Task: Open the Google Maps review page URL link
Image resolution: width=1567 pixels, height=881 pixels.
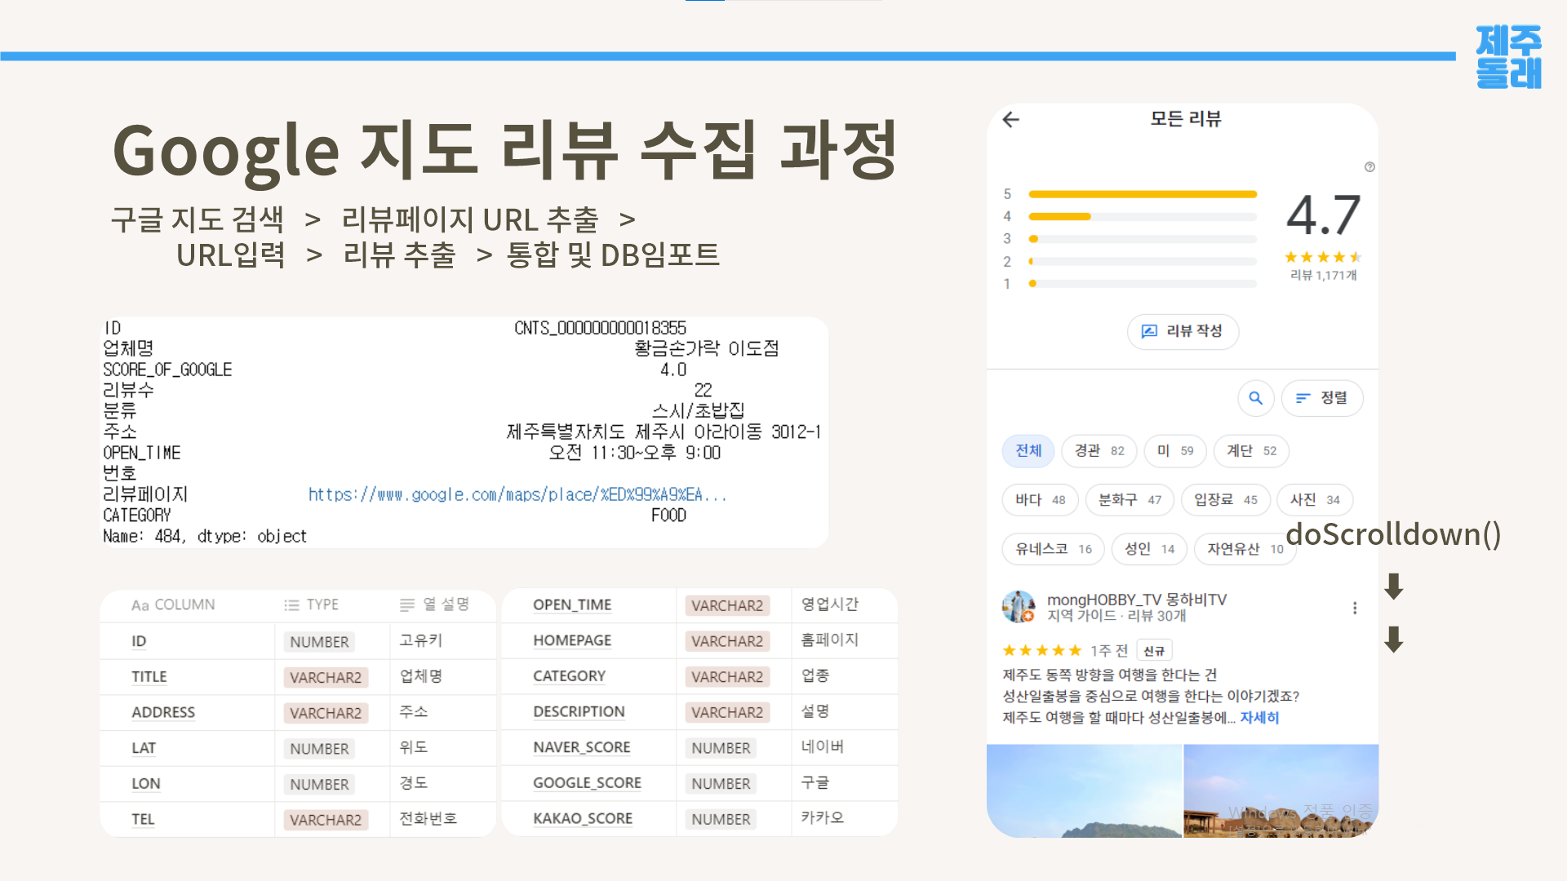Action: coord(517,494)
